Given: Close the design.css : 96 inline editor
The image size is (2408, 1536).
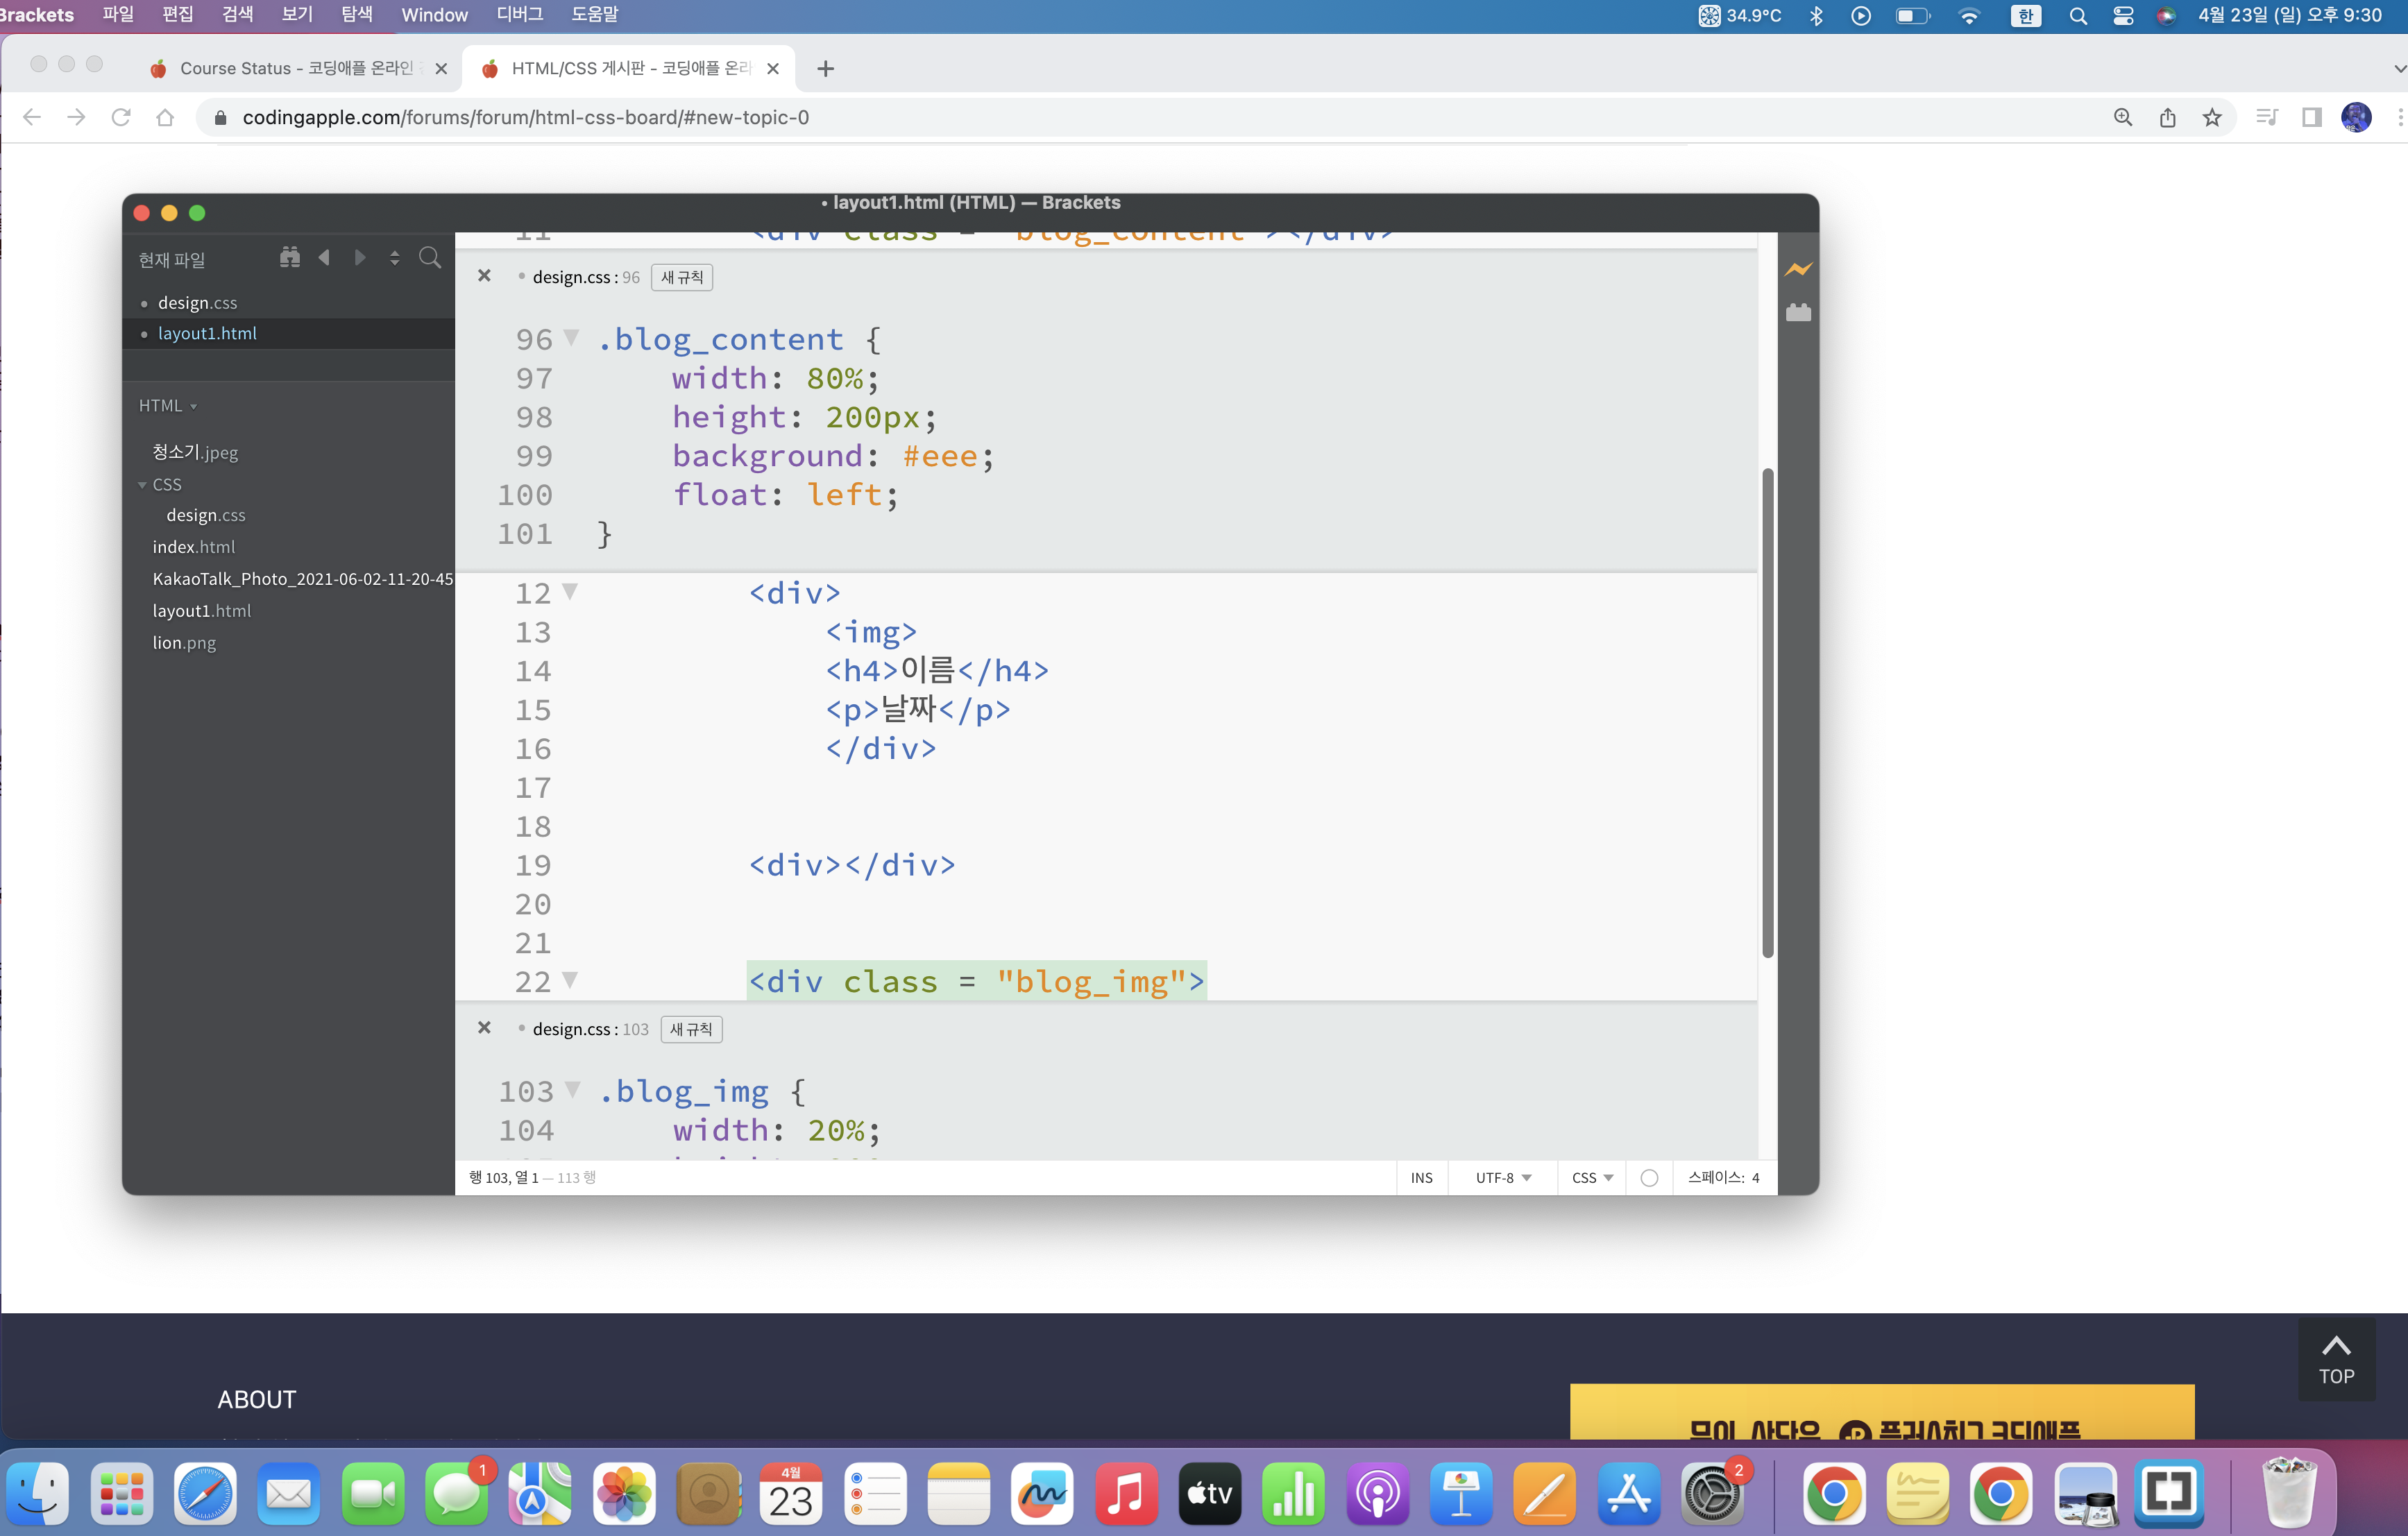Looking at the screenshot, I should [484, 276].
